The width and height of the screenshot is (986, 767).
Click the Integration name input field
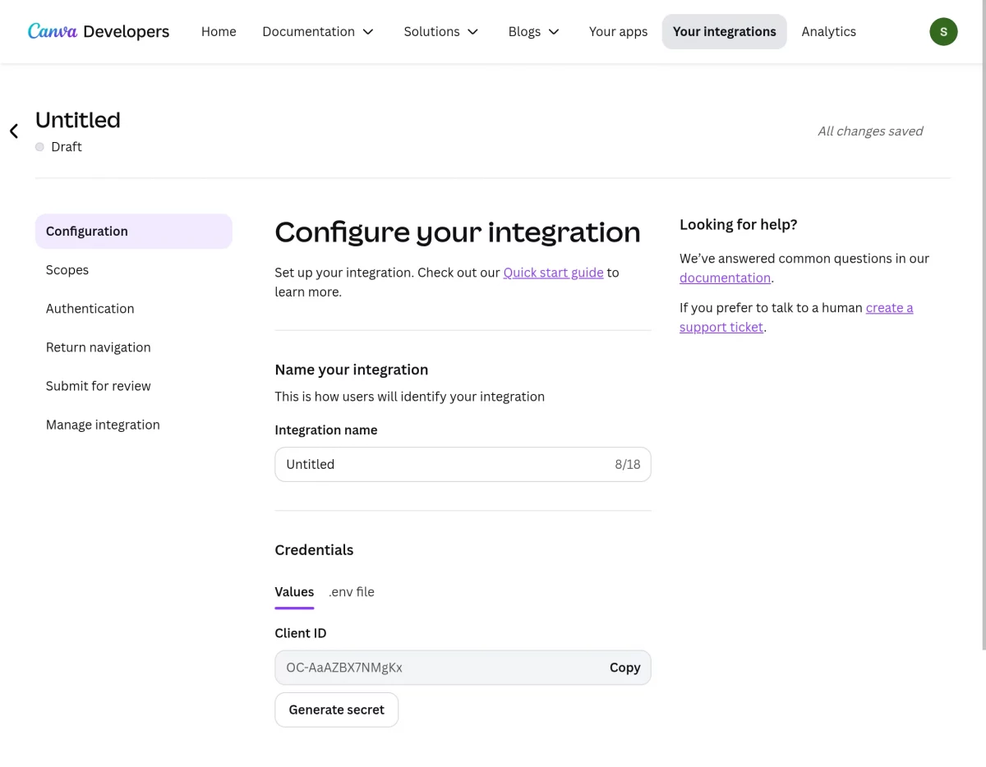point(463,464)
